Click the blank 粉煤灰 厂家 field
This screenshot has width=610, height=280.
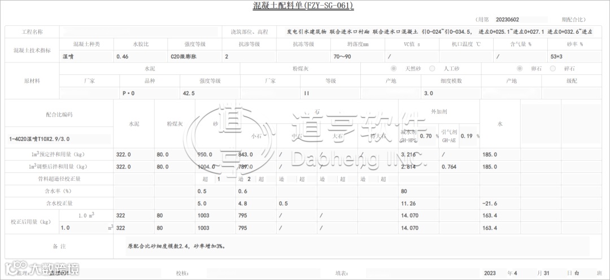click(x=271, y=94)
